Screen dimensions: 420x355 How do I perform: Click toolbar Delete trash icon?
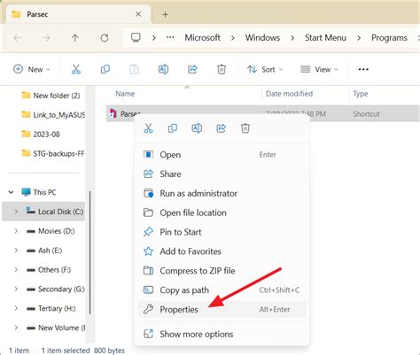point(222,69)
